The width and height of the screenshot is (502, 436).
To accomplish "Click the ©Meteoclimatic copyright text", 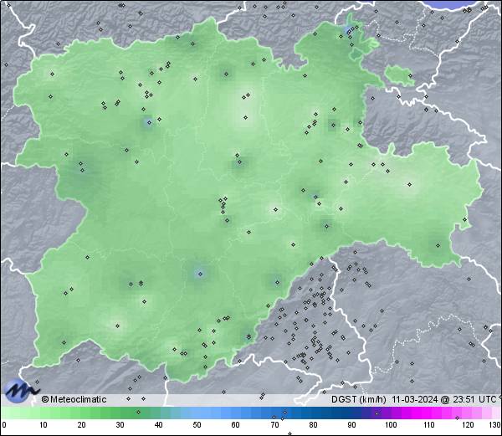I will 74,399.
